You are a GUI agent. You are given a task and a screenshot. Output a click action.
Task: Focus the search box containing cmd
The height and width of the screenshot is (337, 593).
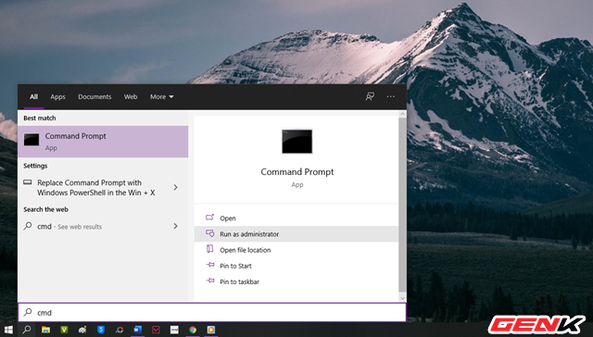click(212, 312)
